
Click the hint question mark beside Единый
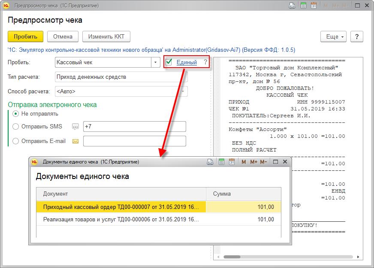(x=205, y=62)
